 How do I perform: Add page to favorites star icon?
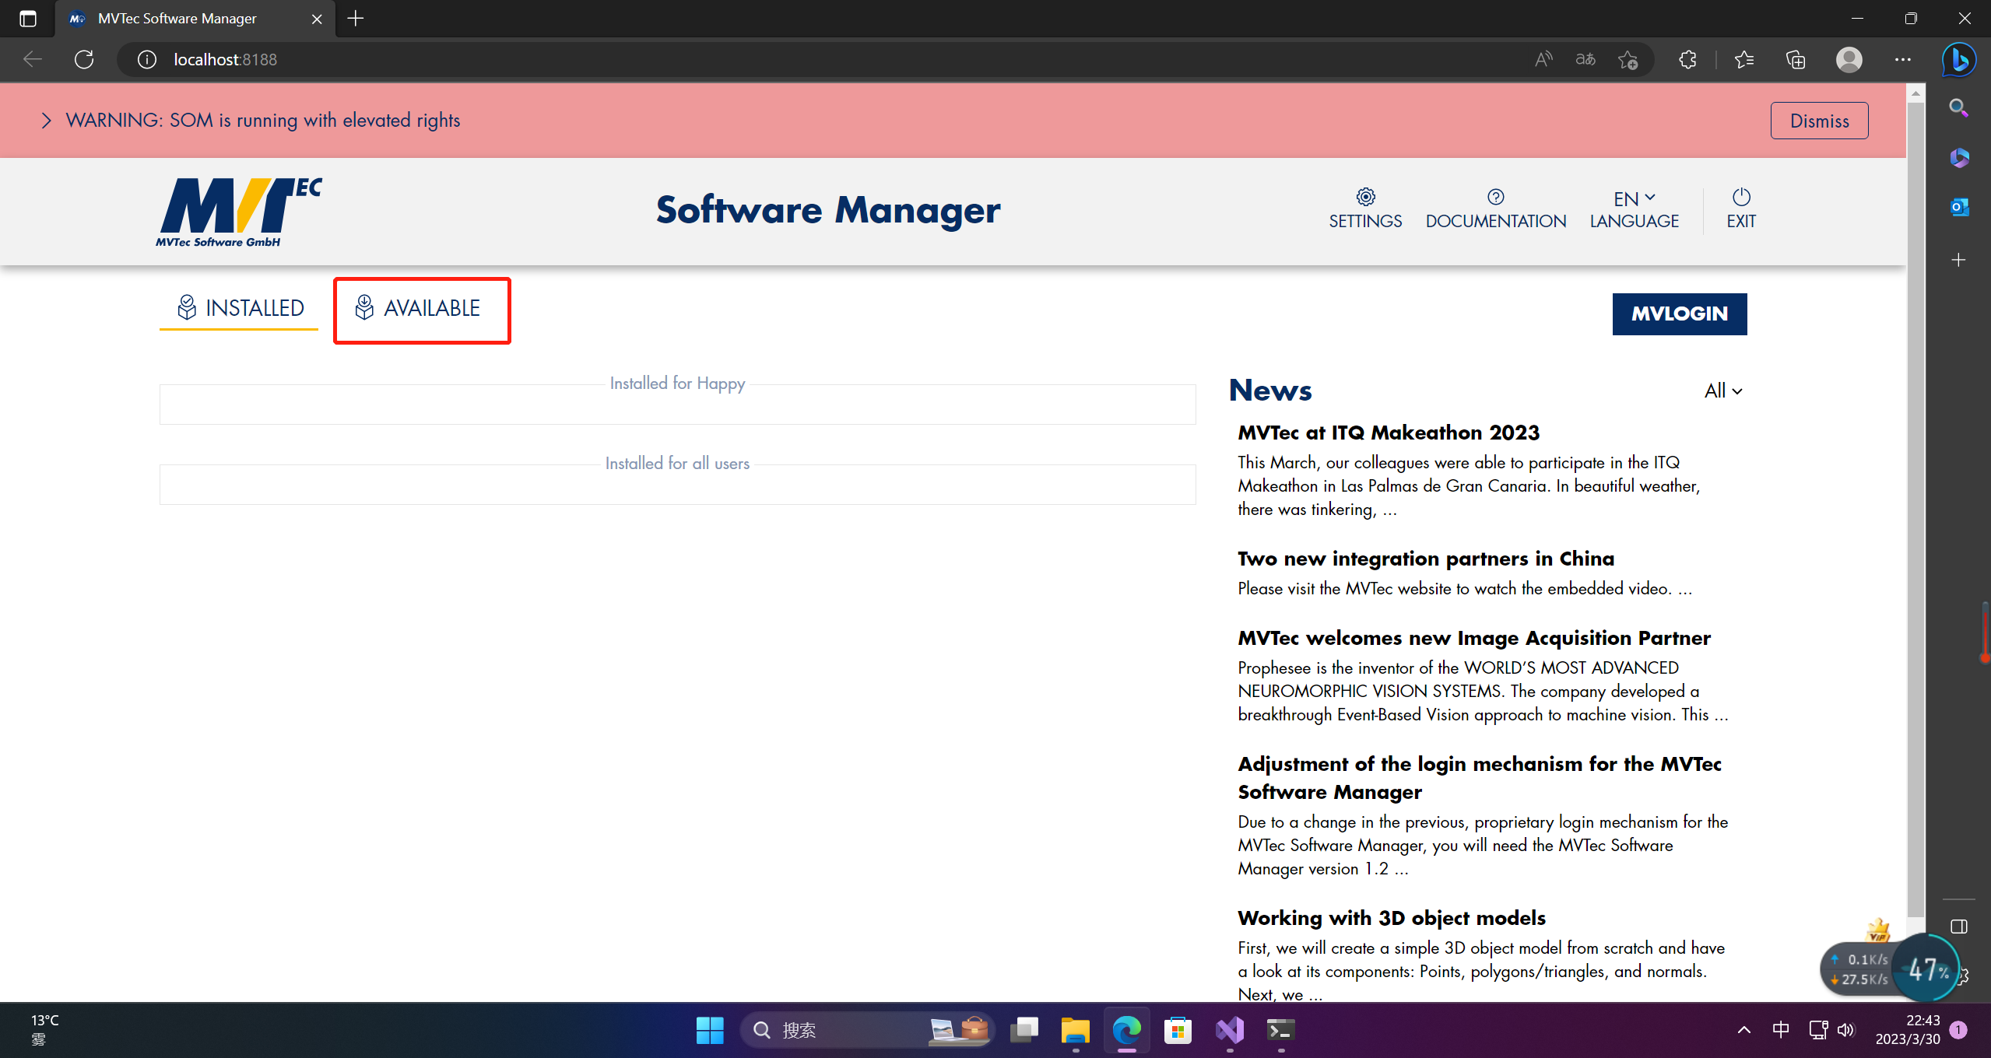click(x=1628, y=59)
